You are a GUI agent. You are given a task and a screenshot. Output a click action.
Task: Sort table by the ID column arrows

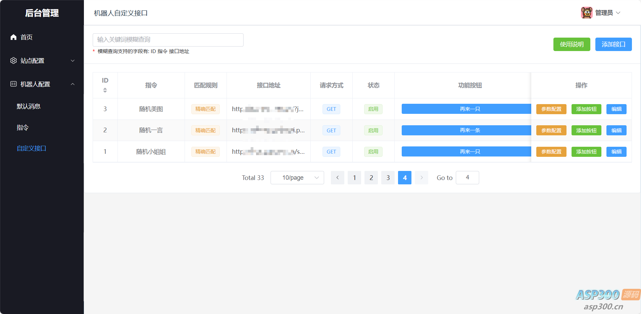tap(105, 90)
